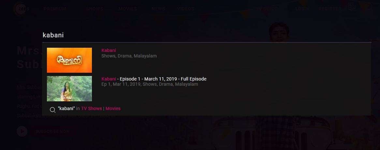Select the Shows, Drama, Malayalam description

(x=129, y=56)
